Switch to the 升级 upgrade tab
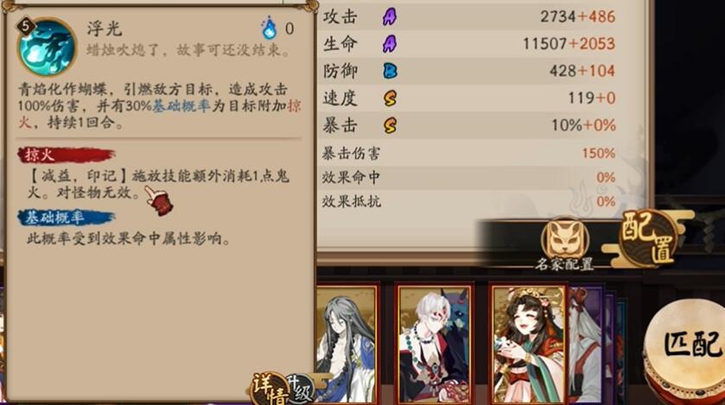The height and width of the screenshot is (405, 725). coord(301,388)
